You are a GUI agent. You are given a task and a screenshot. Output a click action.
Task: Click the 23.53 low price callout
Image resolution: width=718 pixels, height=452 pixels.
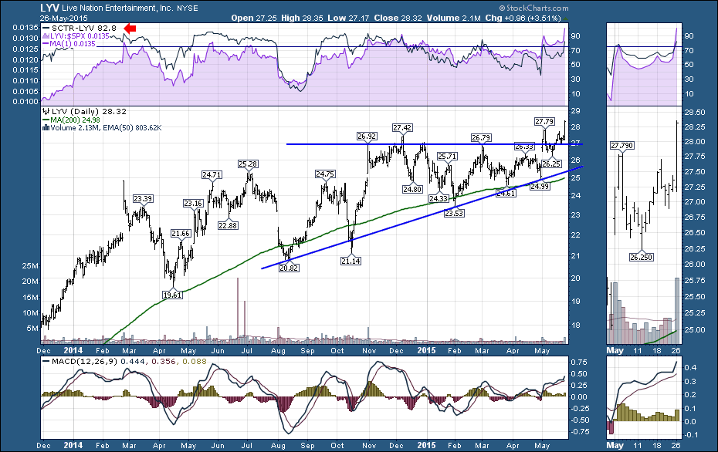pyautogui.click(x=454, y=213)
